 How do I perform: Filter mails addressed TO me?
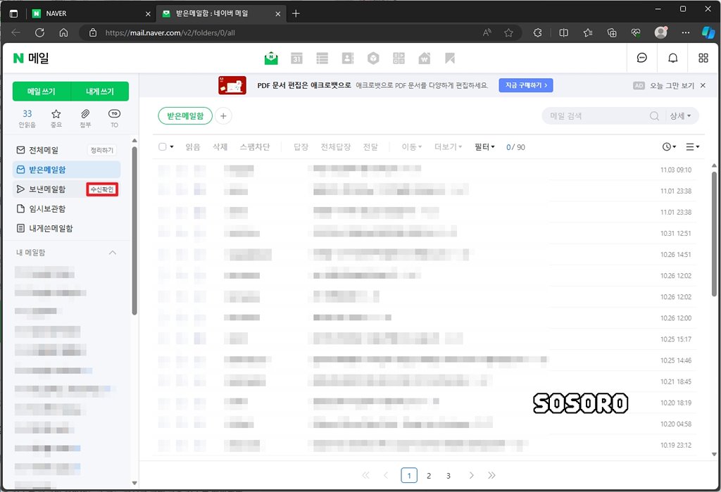point(114,118)
